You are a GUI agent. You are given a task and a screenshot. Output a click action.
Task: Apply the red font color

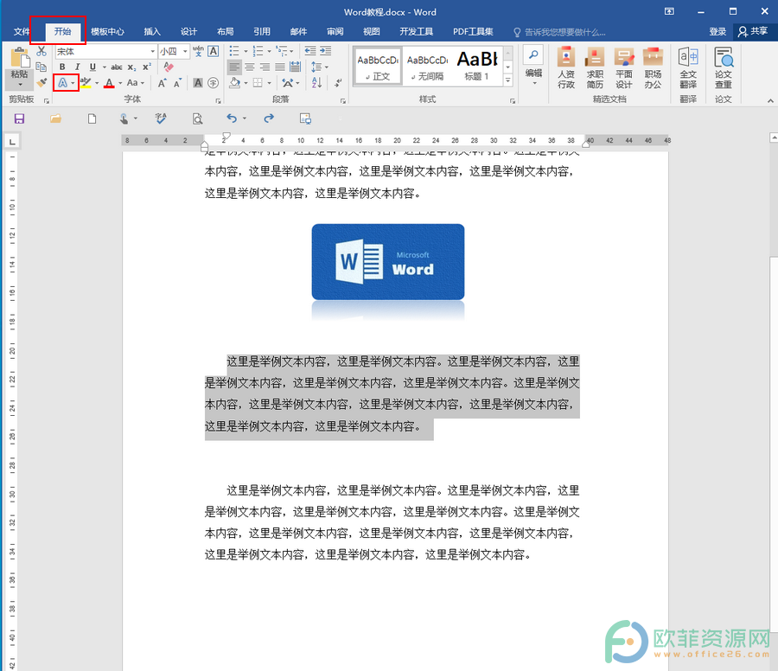coord(109,83)
